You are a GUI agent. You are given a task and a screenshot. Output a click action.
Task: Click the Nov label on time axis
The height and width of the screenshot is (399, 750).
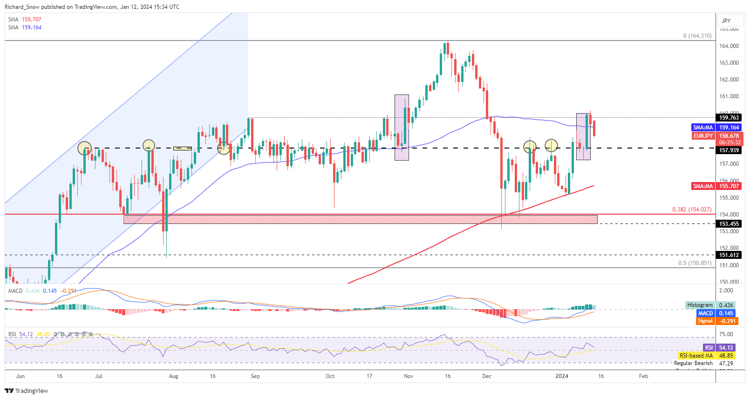pos(409,376)
